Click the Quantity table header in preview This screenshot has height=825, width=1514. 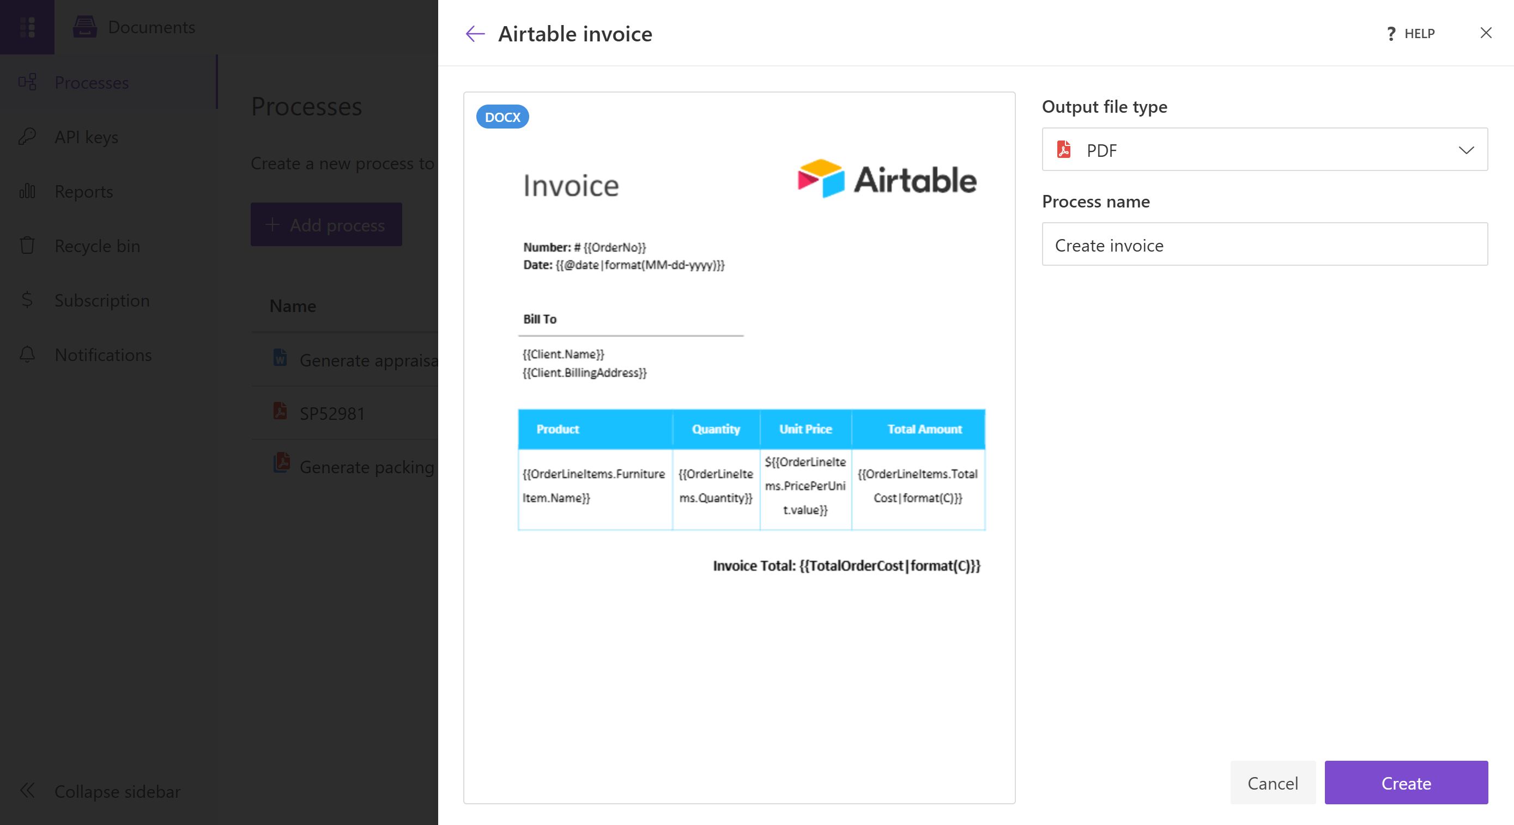click(715, 429)
